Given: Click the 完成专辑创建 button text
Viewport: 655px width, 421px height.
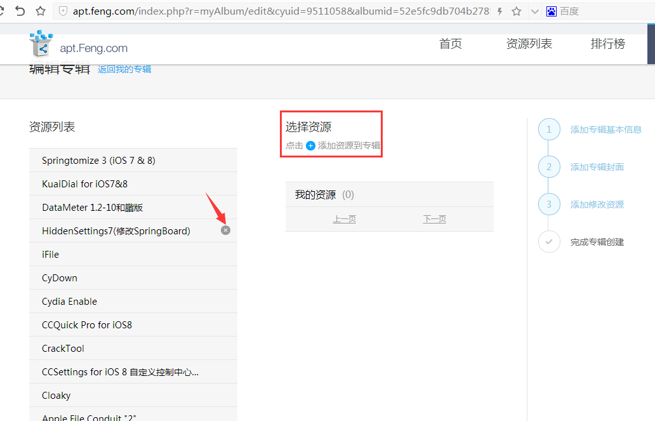Looking at the screenshot, I should click(x=597, y=242).
